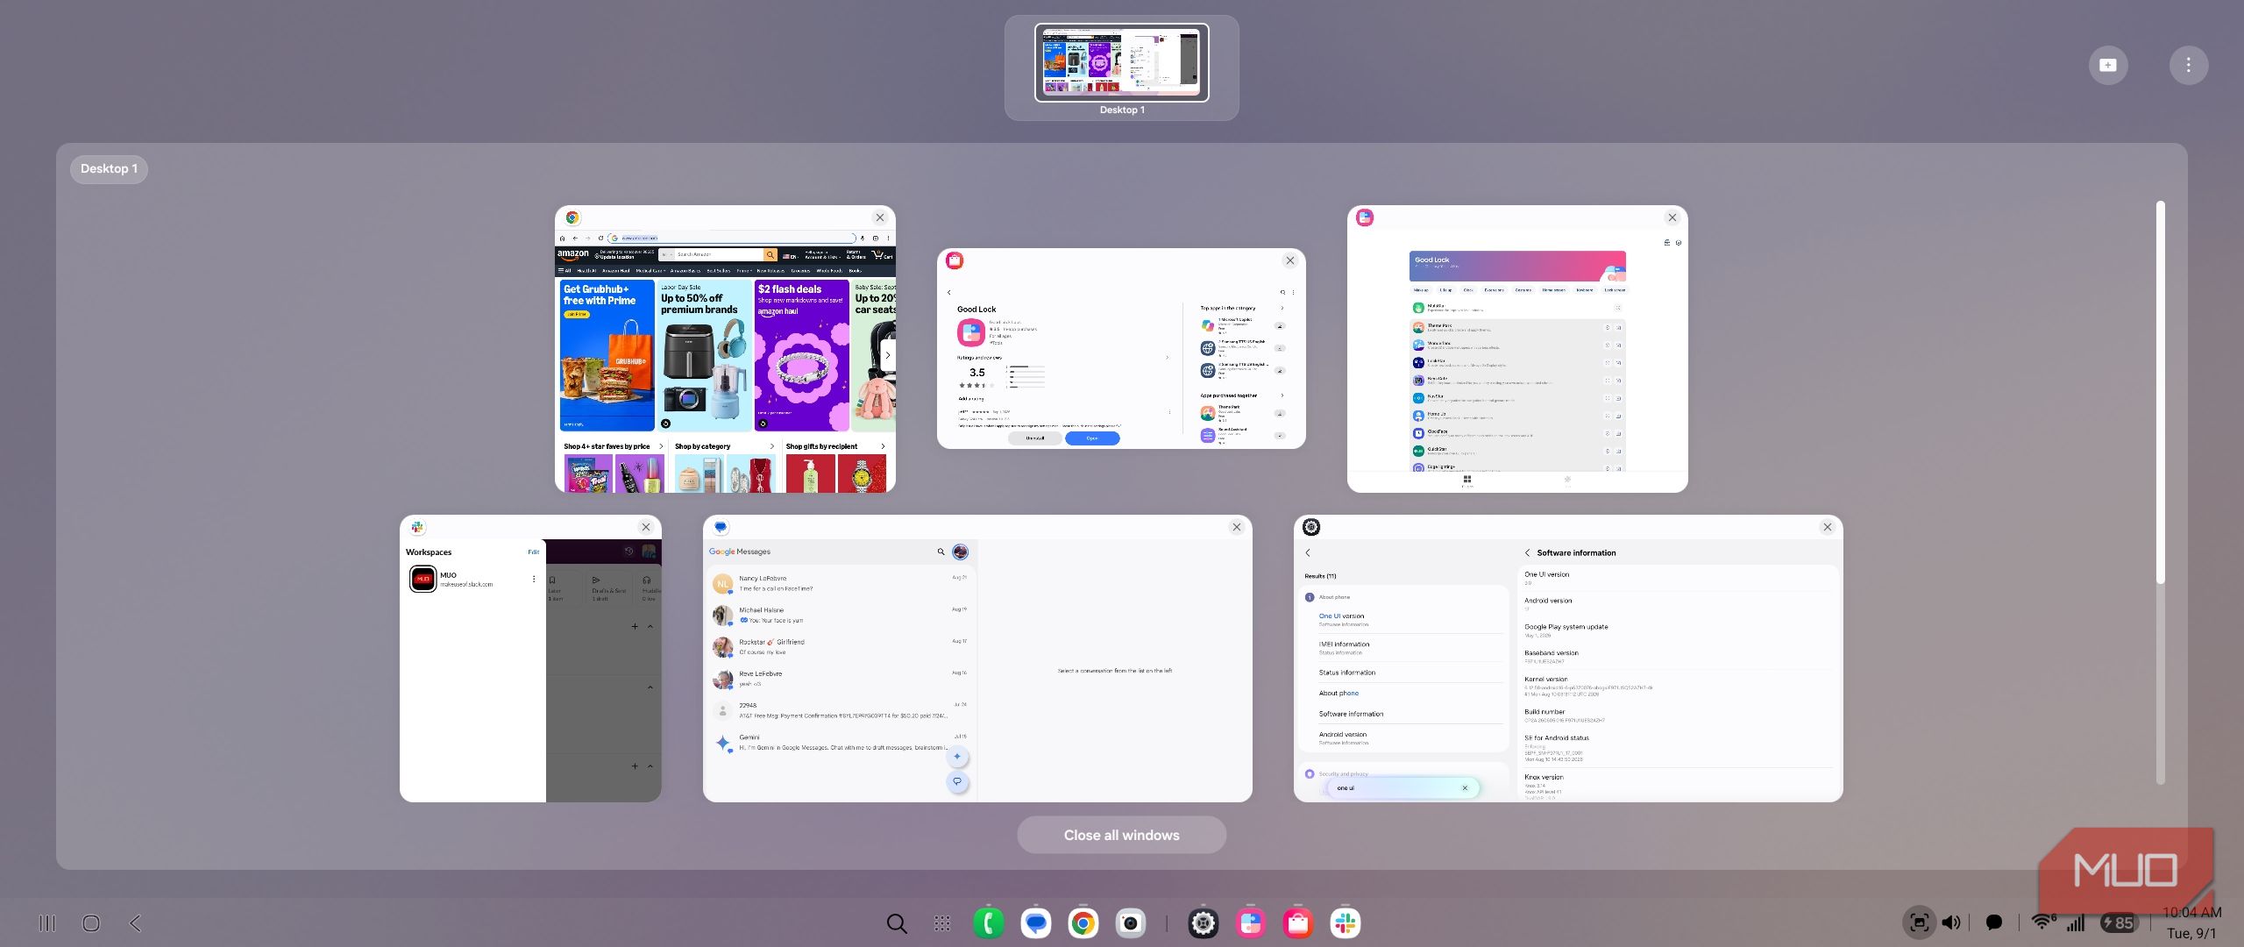This screenshot has width=2244, height=947.
Task: Open the notifications chat bubble tray icon
Action: [x=1994, y=922]
